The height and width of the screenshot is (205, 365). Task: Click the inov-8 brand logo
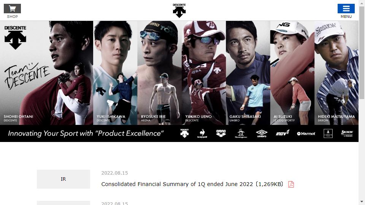[x=282, y=133]
